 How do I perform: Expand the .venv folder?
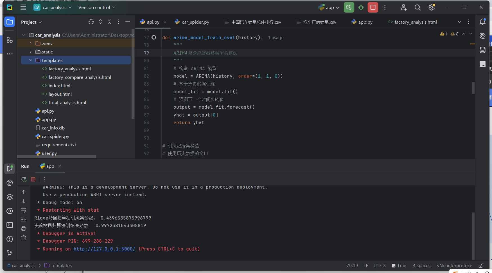click(31, 43)
